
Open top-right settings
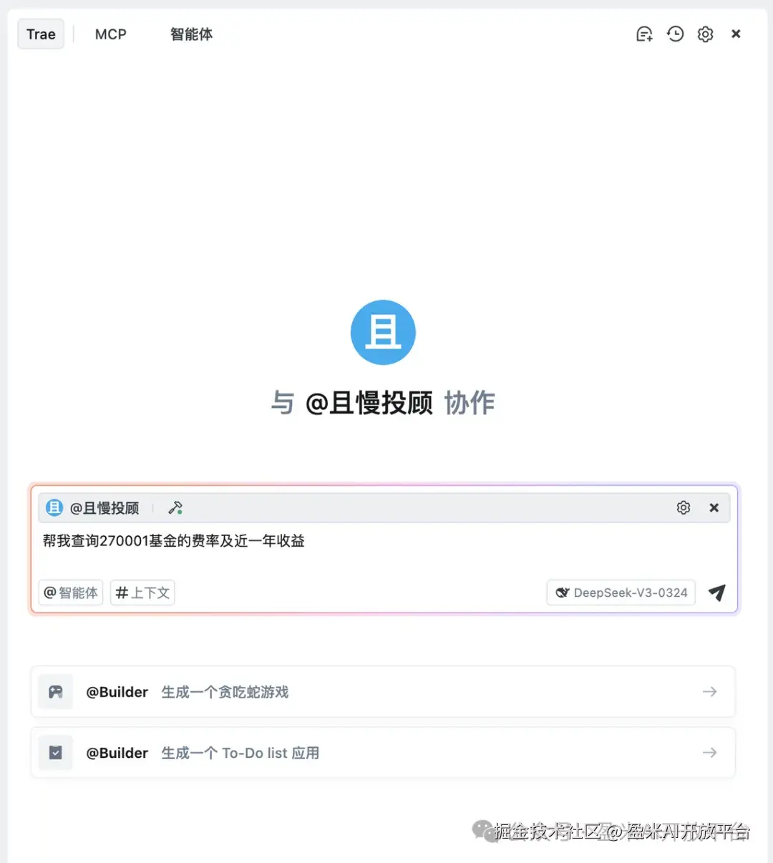click(705, 34)
